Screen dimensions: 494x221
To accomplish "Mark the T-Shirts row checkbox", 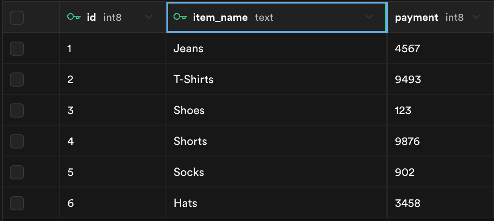I will pos(17,80).
